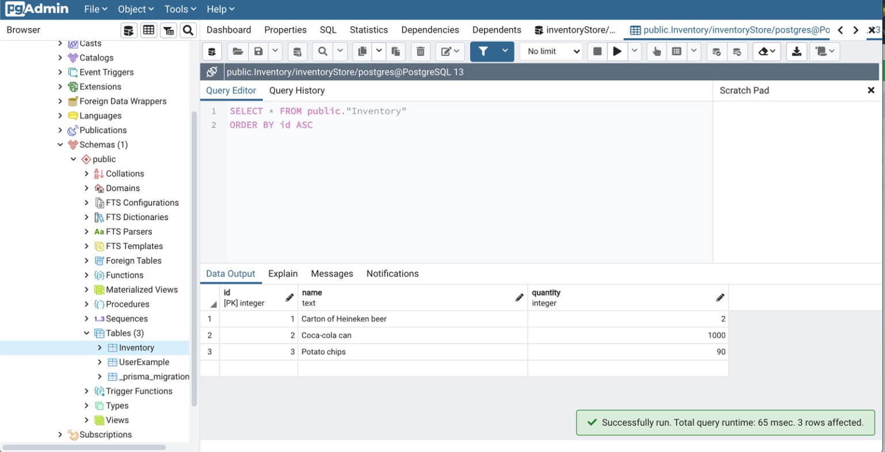Switch to the Query History tab
The image size is (885, 452).
297,91
